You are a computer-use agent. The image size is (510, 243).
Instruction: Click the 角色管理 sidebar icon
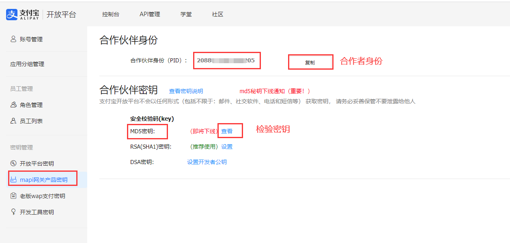coord(13,105)
